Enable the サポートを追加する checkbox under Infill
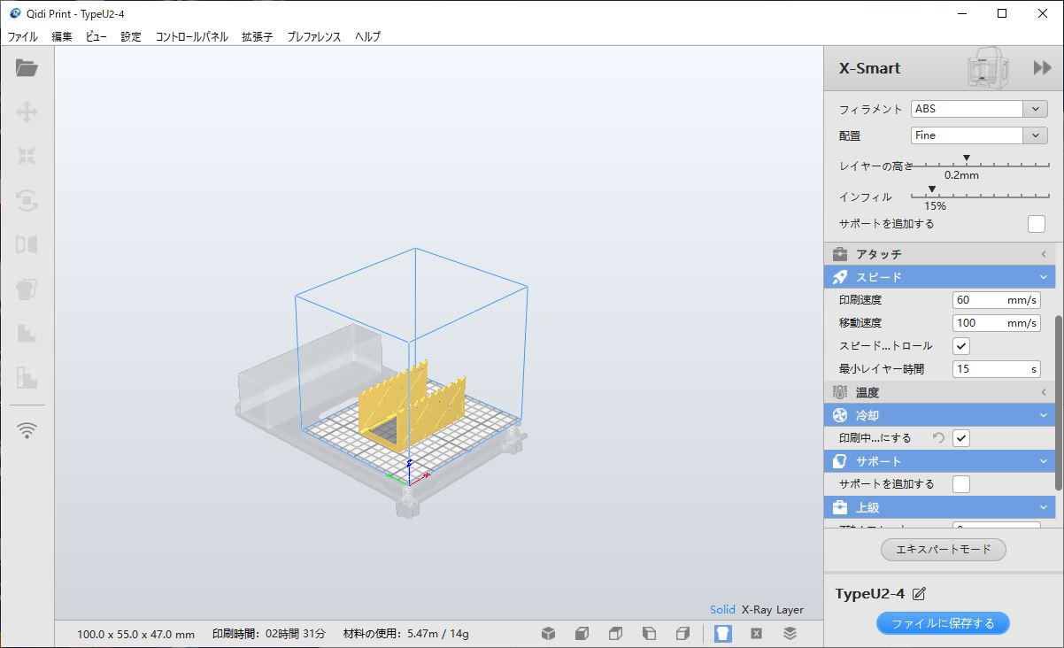The image size is (1064, 648). (1036, 224)
